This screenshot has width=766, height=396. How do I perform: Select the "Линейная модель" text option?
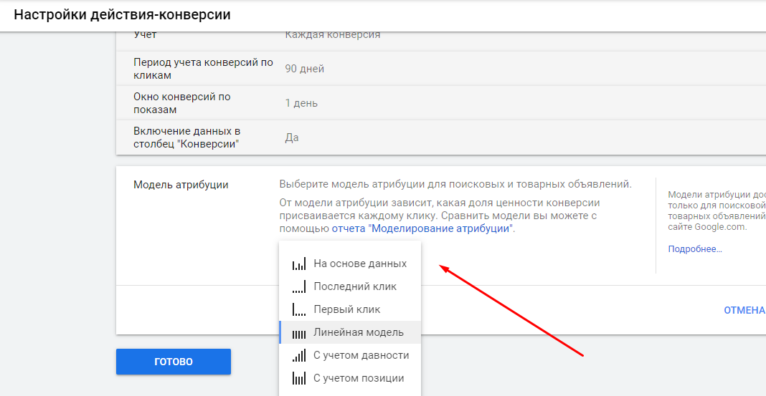(x=359, y=332)
